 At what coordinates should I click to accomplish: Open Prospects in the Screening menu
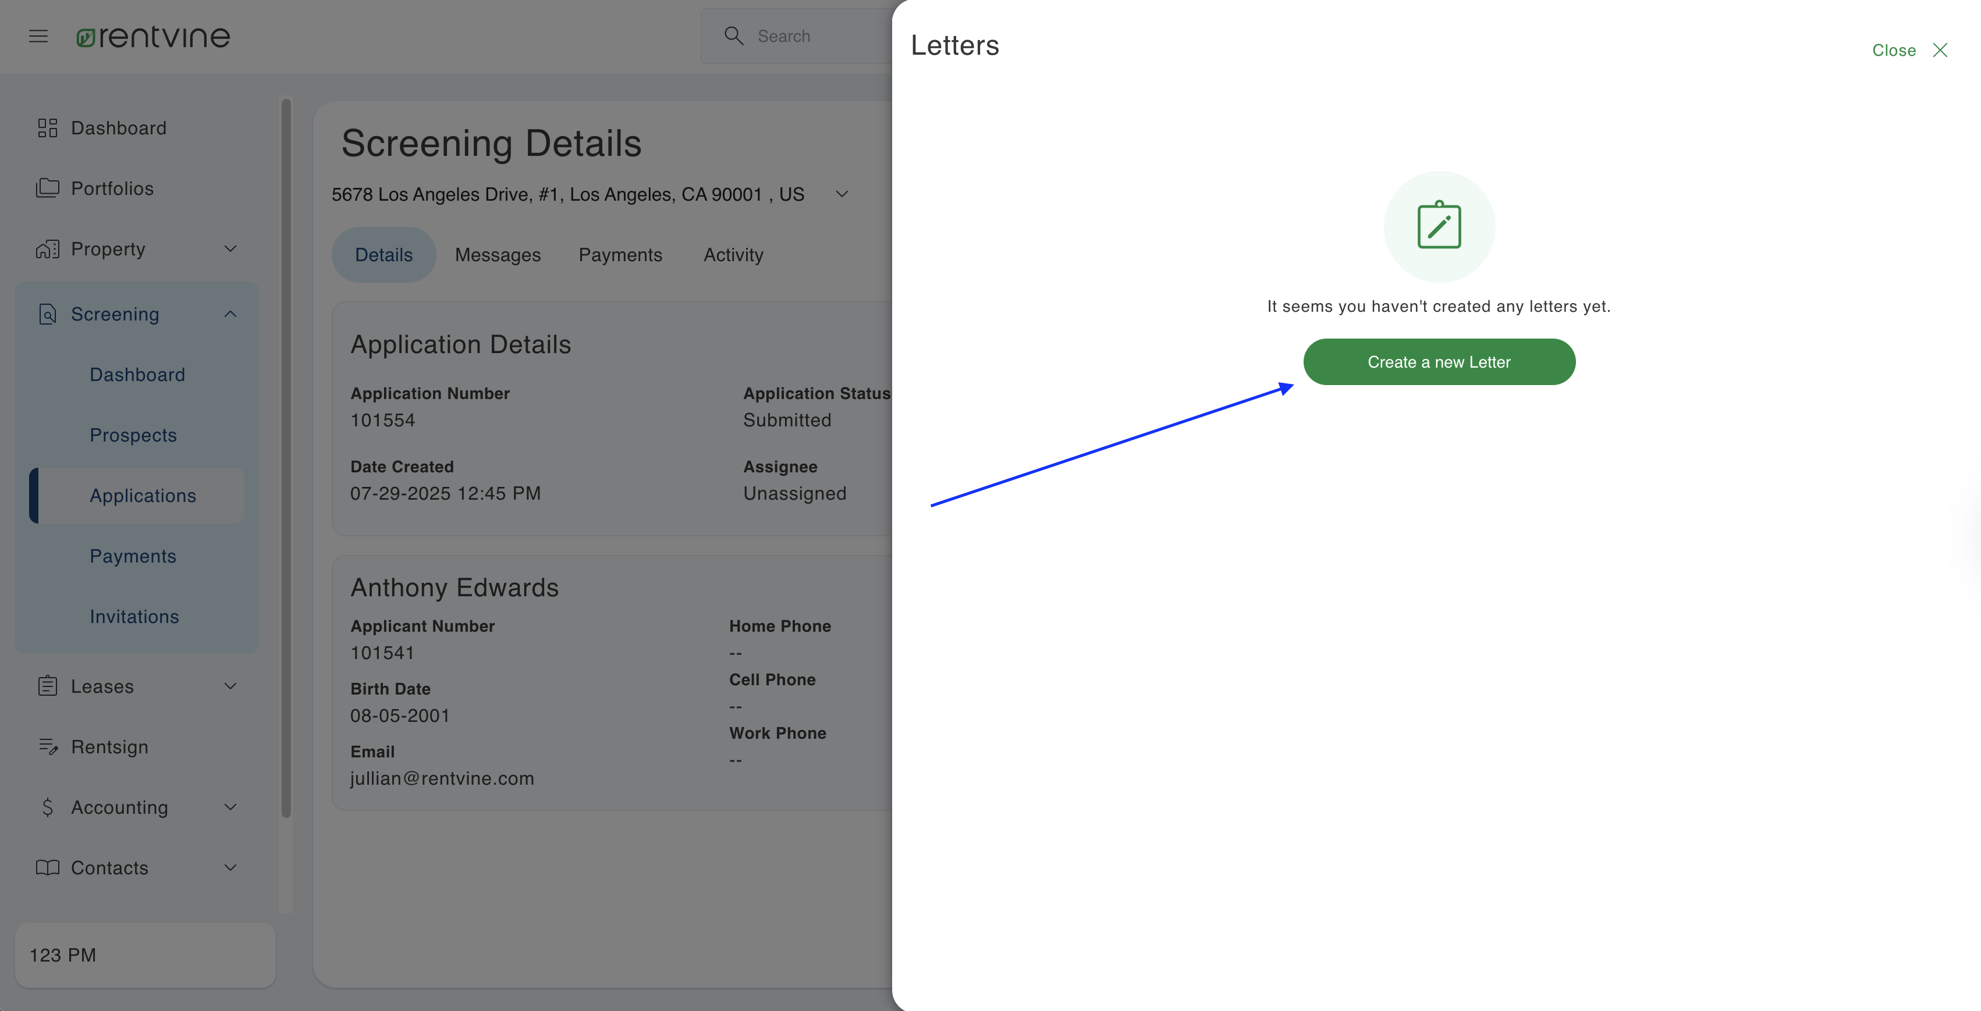[133, 435]
